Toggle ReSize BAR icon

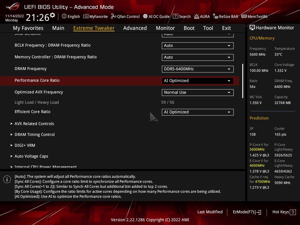[x=216, y=16]
